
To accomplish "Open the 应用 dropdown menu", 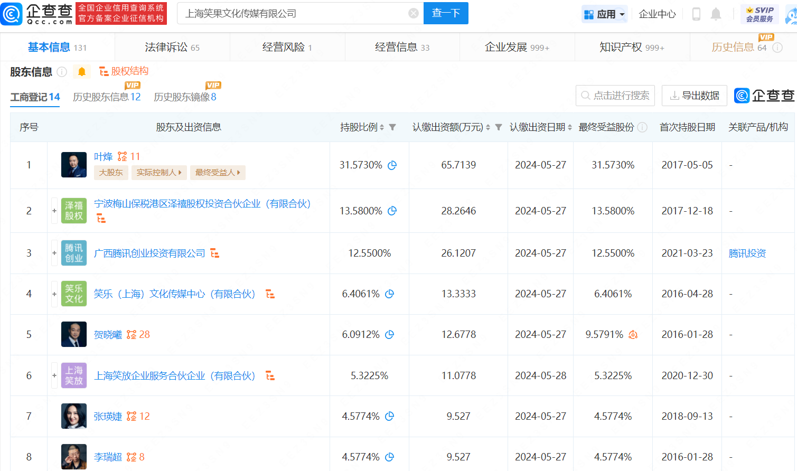I will [605, 14].
